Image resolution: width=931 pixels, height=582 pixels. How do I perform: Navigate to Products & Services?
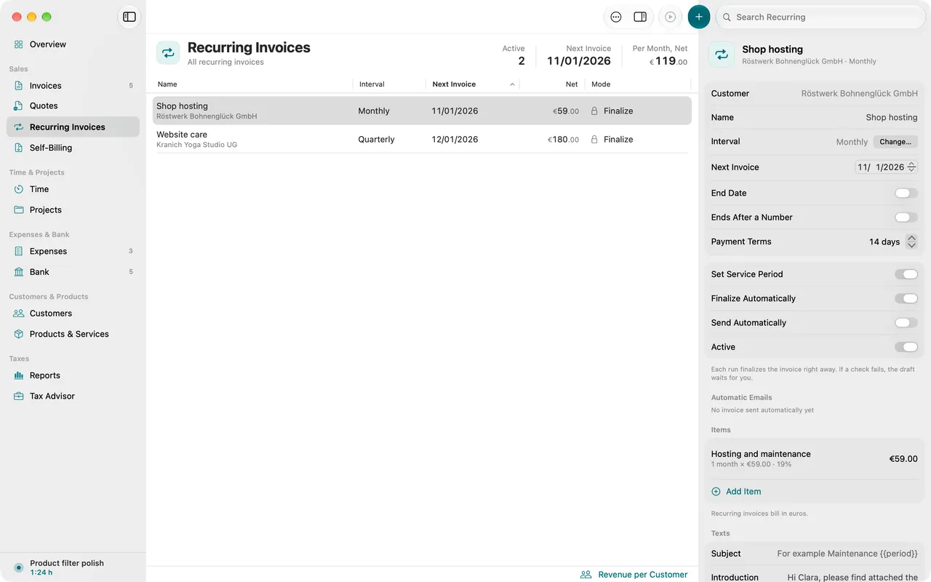pyautogui.click(x=73, y=335)
